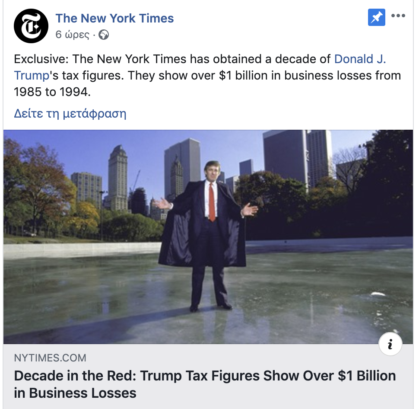Click the "6 ώρες" post timestamp
This screenshot has width=419, height=409.
73,35
